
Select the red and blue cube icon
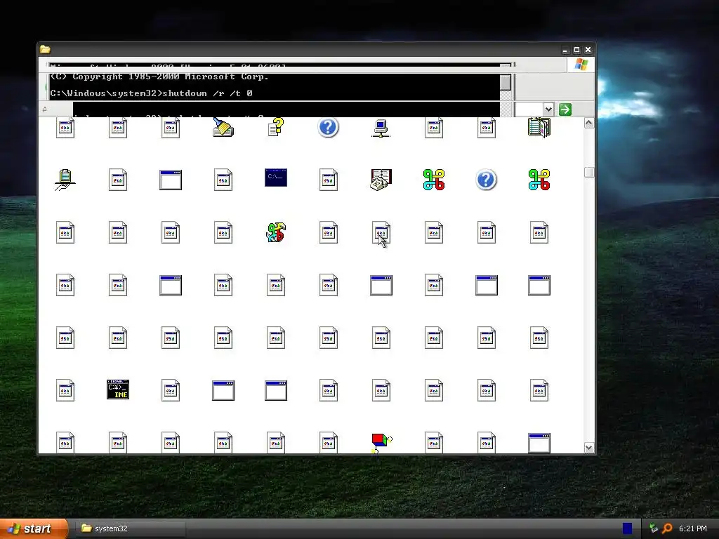(x=381, y=444)
